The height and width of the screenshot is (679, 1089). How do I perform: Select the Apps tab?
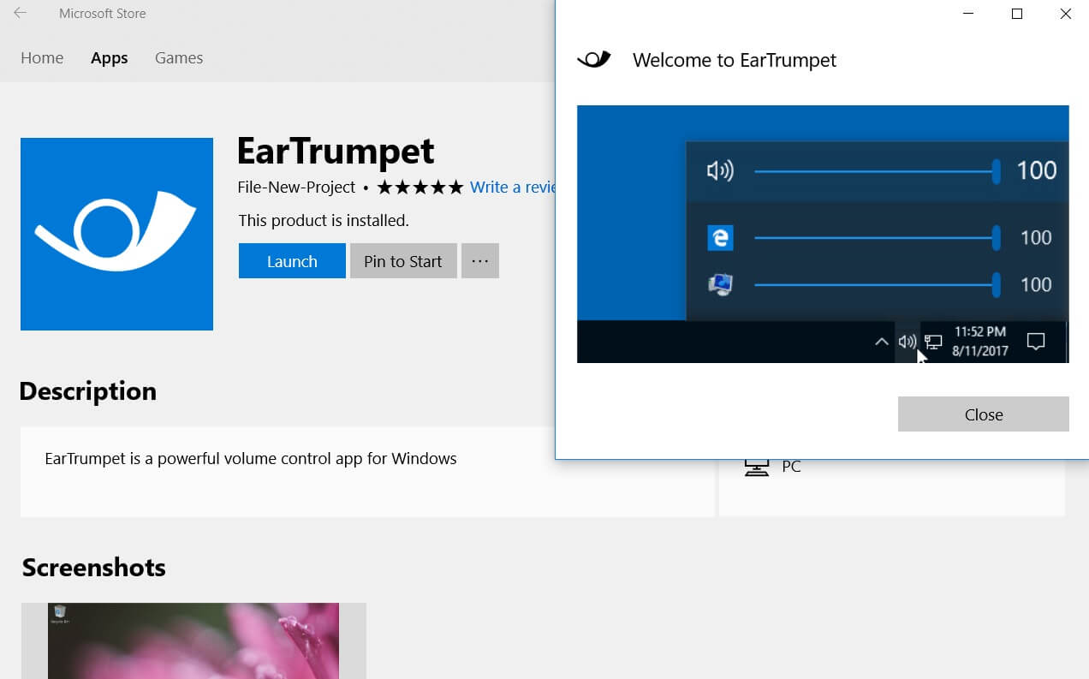[110, 58]
